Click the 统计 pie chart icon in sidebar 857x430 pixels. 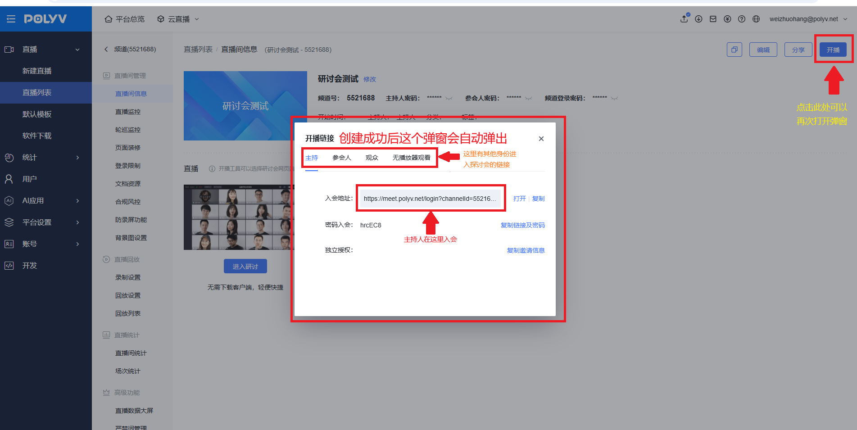[9, 158]
